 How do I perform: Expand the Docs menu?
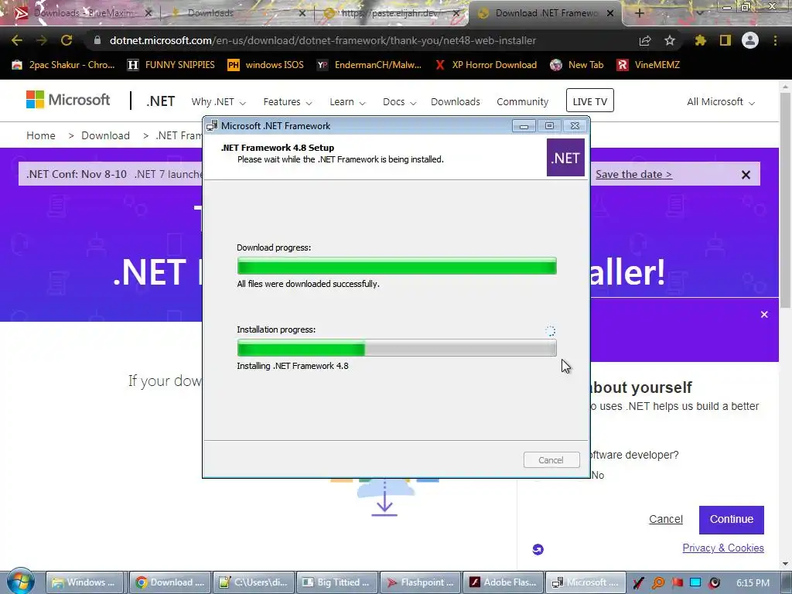click(x=399, y=102)
